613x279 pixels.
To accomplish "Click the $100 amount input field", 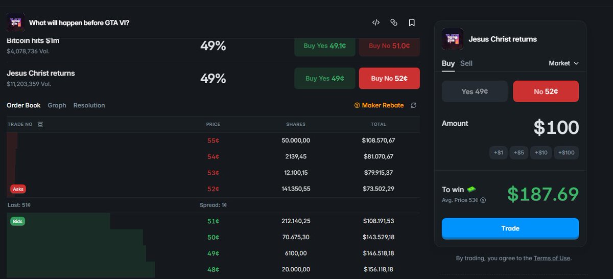I will 556,127.
